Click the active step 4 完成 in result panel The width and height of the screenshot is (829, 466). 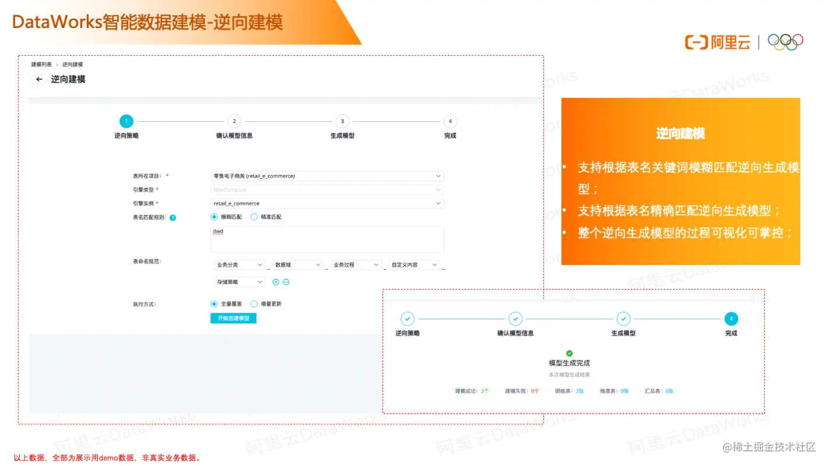click(x=731, y=319)
